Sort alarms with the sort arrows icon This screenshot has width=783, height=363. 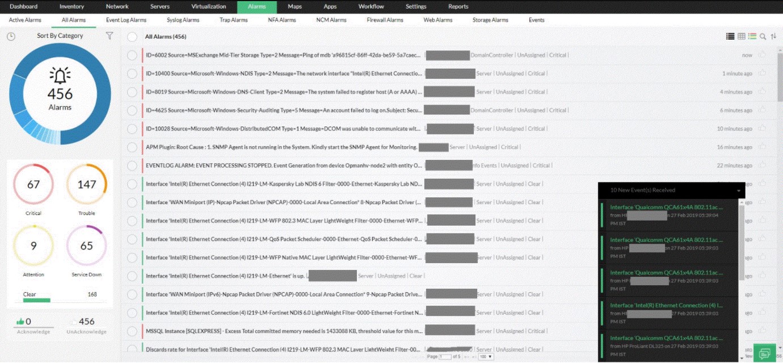click(773, 36)
